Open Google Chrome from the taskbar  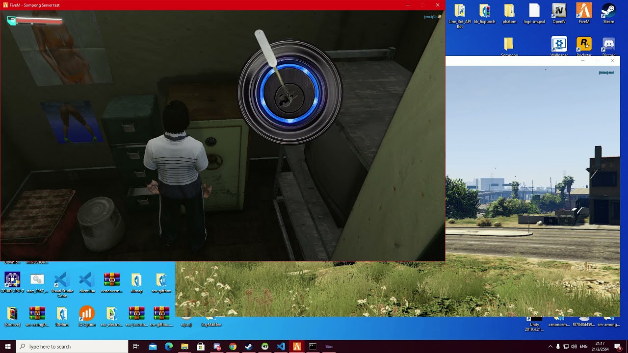coord(233,347)
